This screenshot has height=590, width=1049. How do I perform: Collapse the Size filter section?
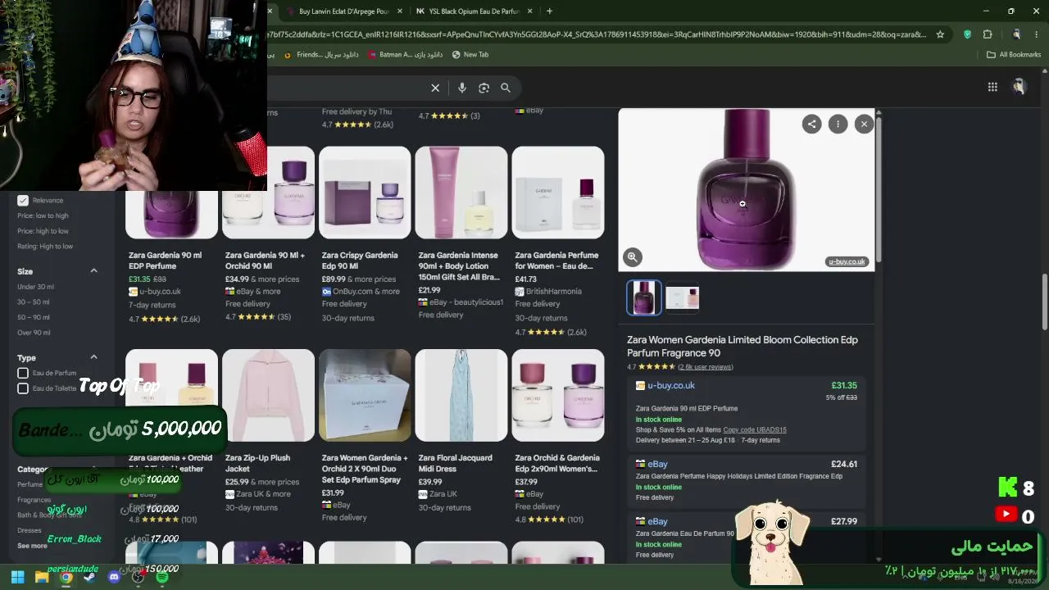click(93, 271)
